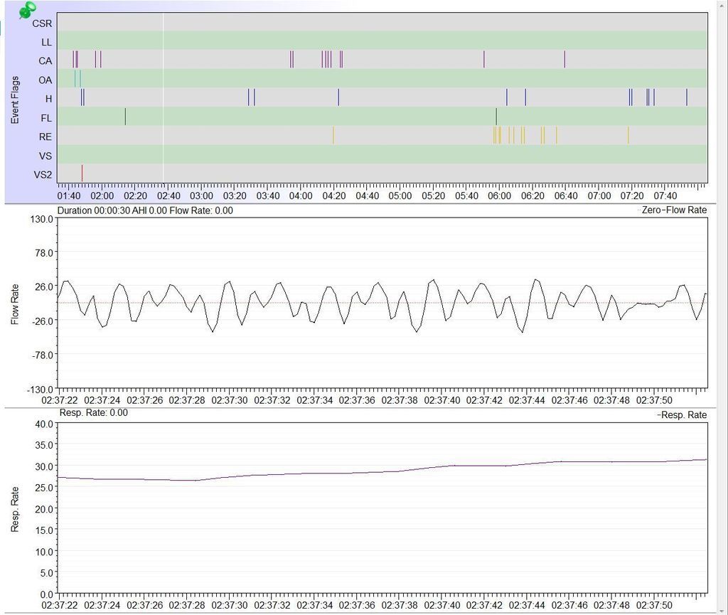Click the Resp. Rate: 0.00 readout text

point(93,412)
